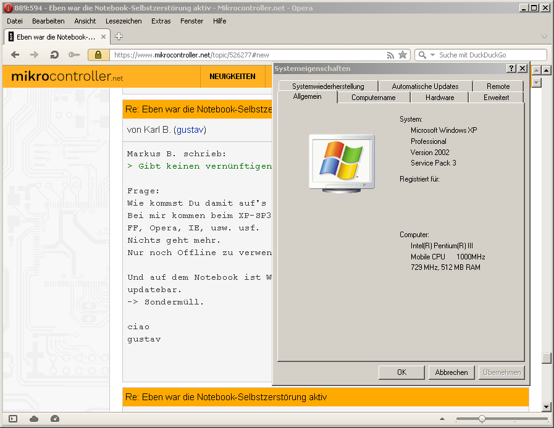Click 'Intel(R) Pentium(R) III' text
Screen dimensions: 554x428
tap(442, 246)
